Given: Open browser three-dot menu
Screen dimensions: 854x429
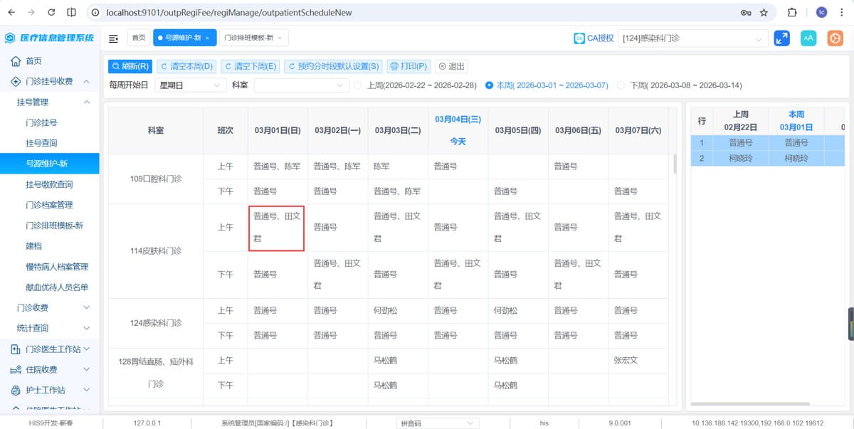Looking at the screenshot, I should tap(842, 12).
